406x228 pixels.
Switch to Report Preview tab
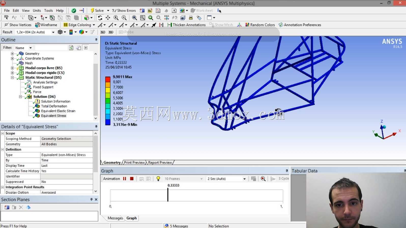pyautogui.click(x=160, y=163)
